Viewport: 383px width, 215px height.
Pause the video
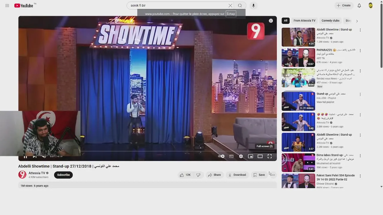tap(25, 156)
